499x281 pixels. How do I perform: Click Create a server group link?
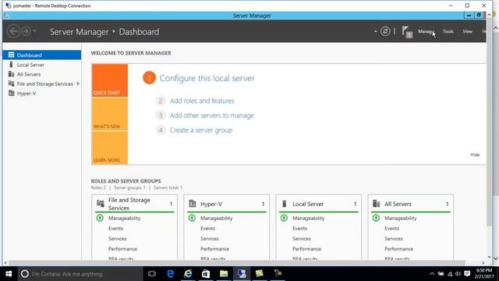(201, 130)
